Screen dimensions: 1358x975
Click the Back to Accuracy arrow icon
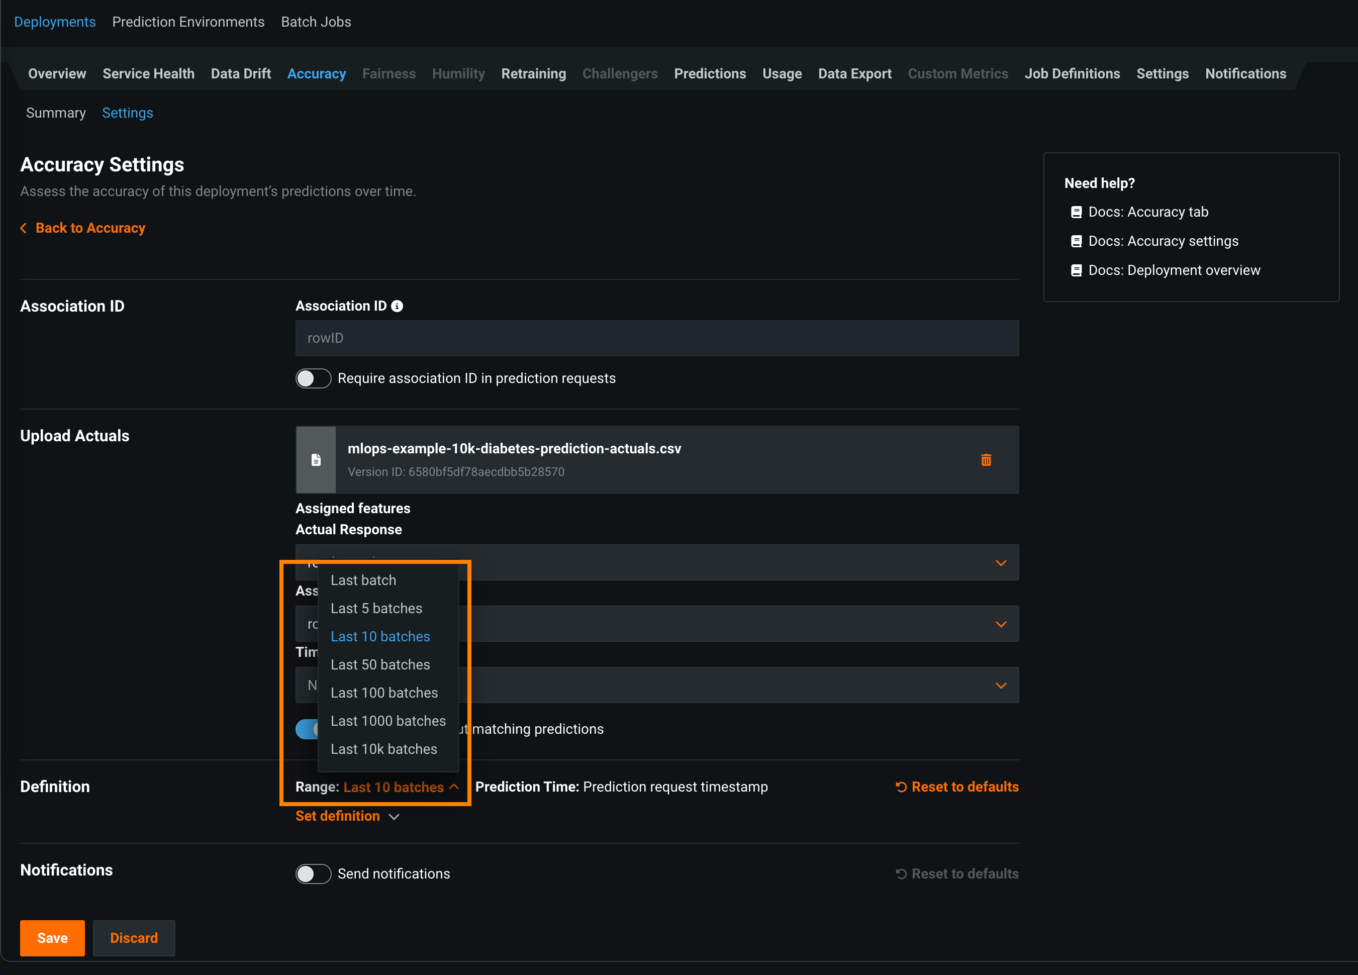coord(23,228)
